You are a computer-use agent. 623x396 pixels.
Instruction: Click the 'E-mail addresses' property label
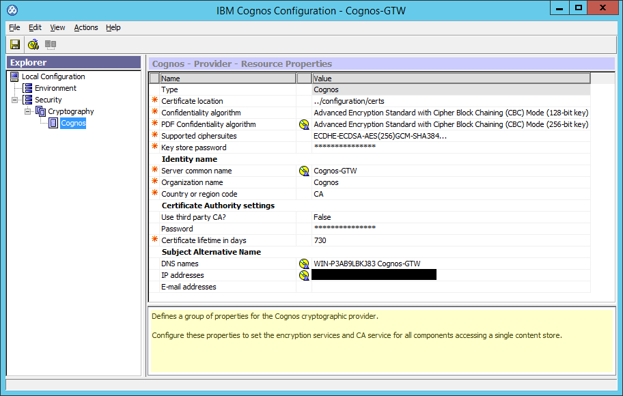[189, 287]
